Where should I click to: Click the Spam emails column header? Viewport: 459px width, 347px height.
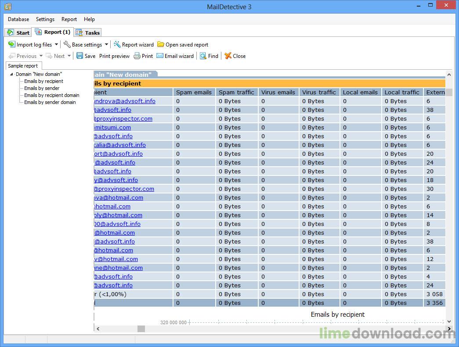click(x=194, y=93)
